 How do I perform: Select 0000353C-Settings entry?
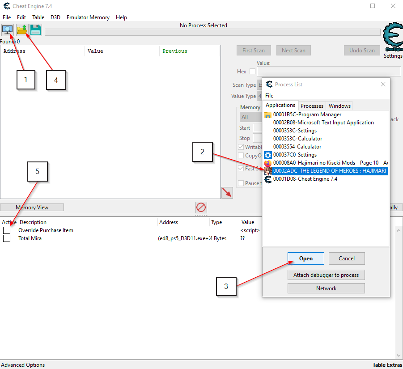pos(326,131)
